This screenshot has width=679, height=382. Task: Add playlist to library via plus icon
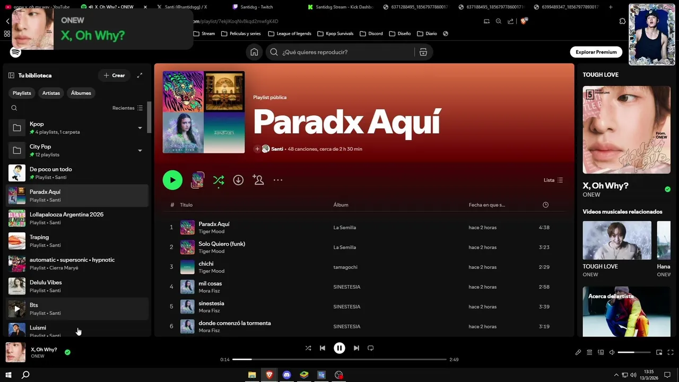point(257,149)
